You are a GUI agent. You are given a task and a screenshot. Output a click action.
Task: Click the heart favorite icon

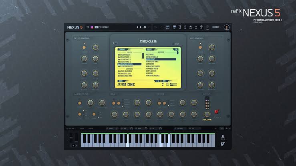[88, 27]
